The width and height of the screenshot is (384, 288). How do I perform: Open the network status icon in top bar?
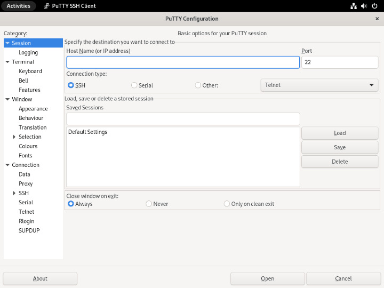(354, 6)
